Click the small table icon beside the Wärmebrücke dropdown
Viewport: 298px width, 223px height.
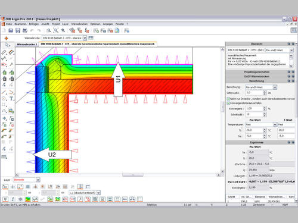click(x=91, y=37)
